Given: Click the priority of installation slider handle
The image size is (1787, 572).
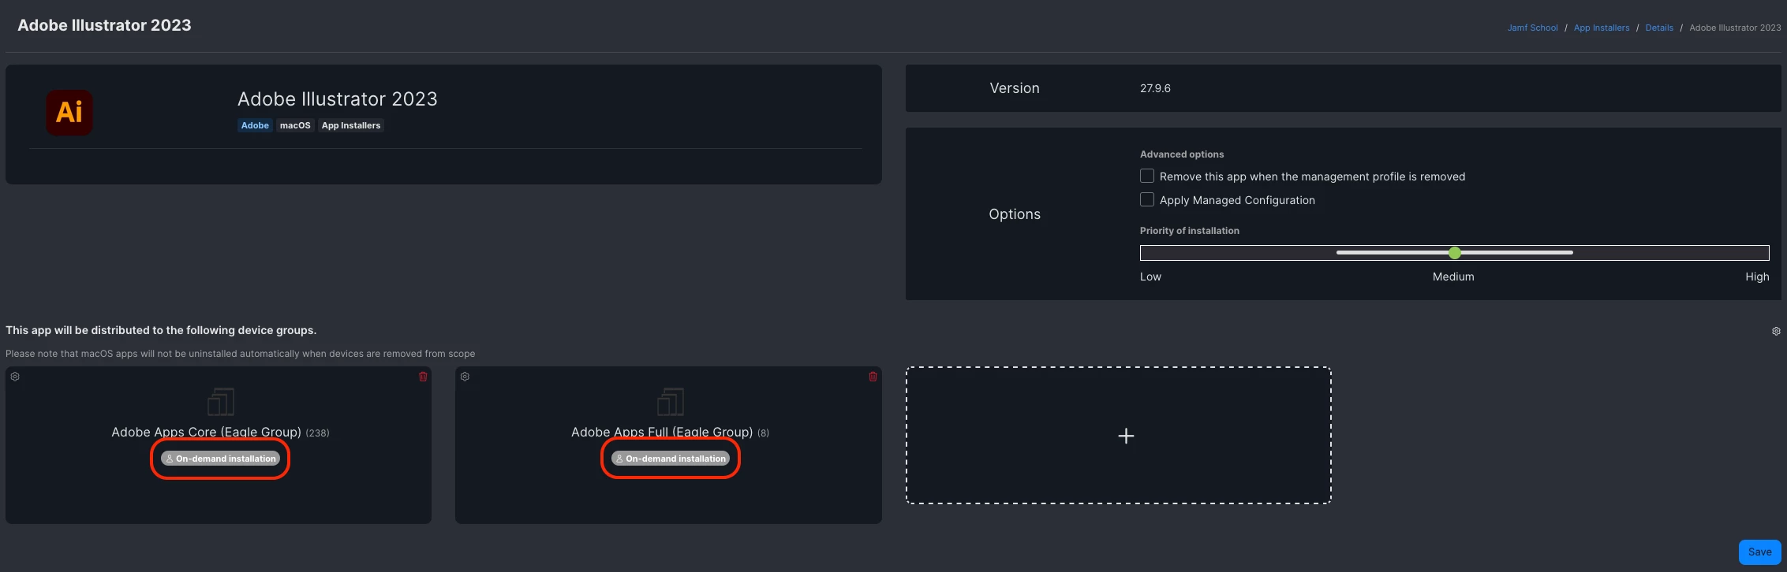Looking at the screenshot, I should click(x=1455, y=253).
